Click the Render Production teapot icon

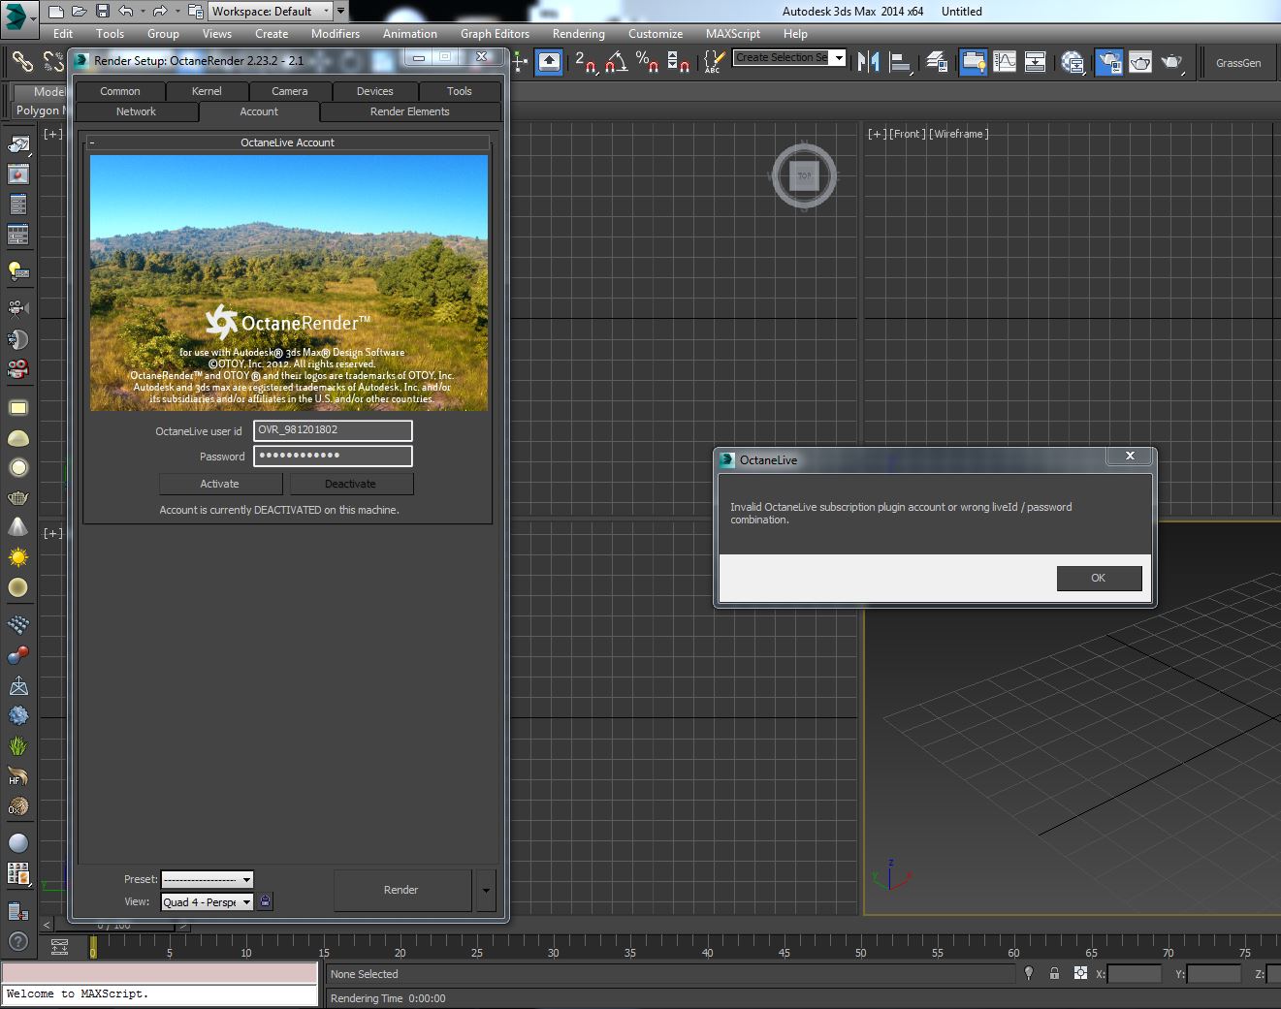[x=1172, y=62]
